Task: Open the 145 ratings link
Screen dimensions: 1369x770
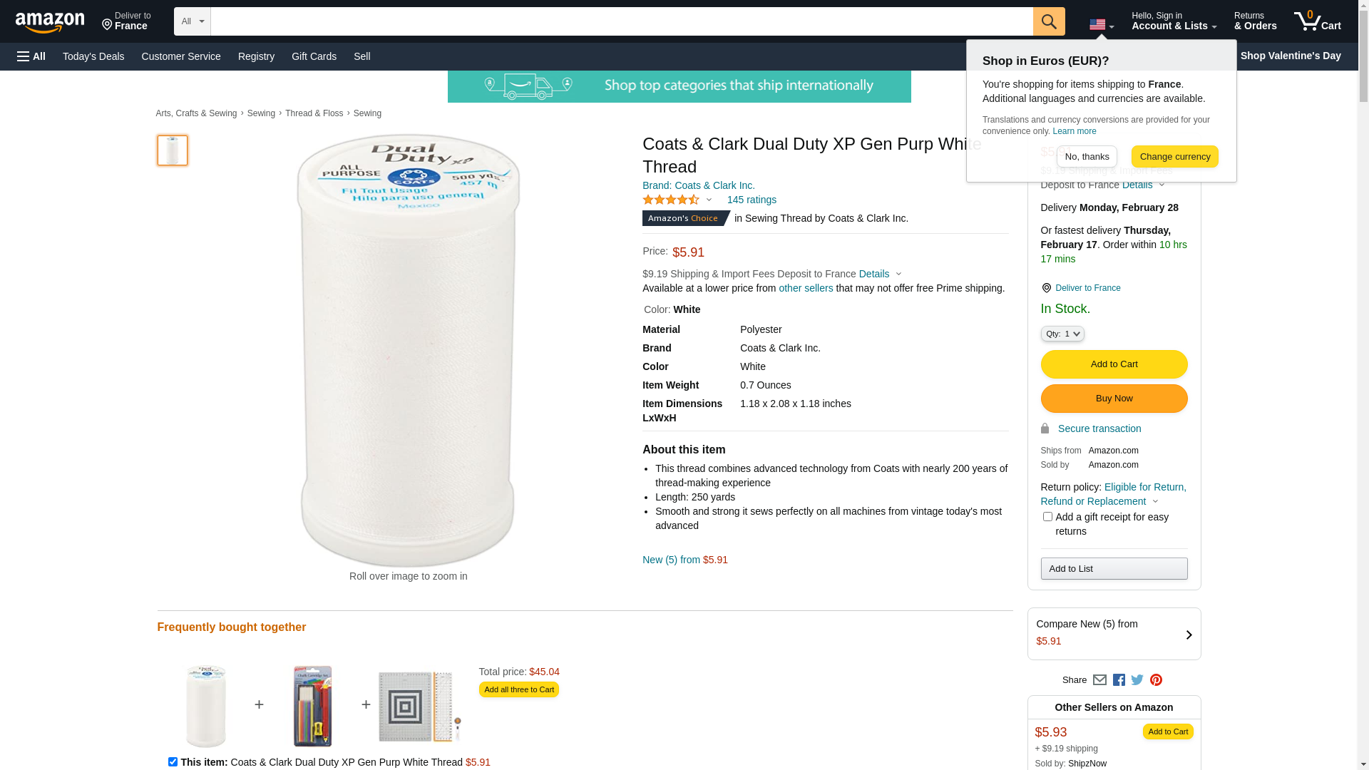Action: point(752,200)
